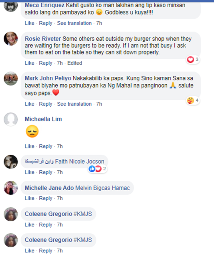Viewport: 214px width, 255px height.
Task: View edit history via Edited on Rosie's comment
Action: pos(75,63)
